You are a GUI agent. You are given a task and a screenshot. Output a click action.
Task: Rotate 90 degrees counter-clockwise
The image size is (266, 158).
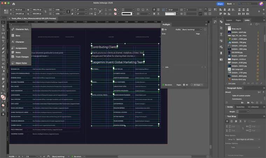pyautogui.click(x=95, y=10)
